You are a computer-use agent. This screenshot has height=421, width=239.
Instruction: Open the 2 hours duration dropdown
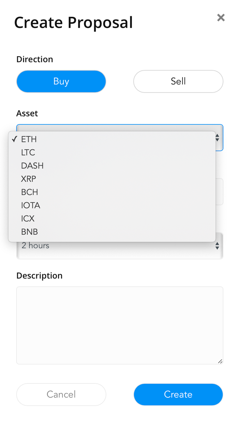click(120, 246)
